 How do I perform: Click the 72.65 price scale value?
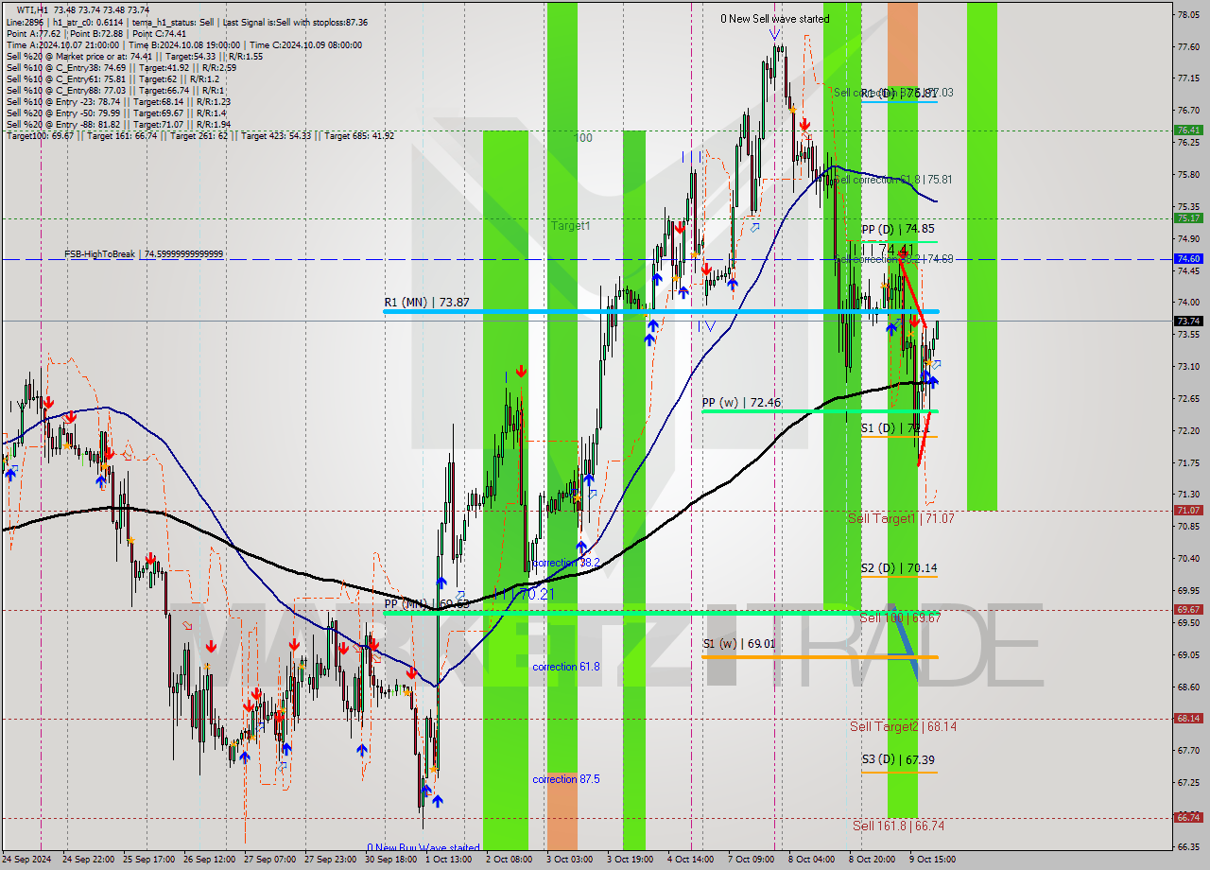point(1188,399)
